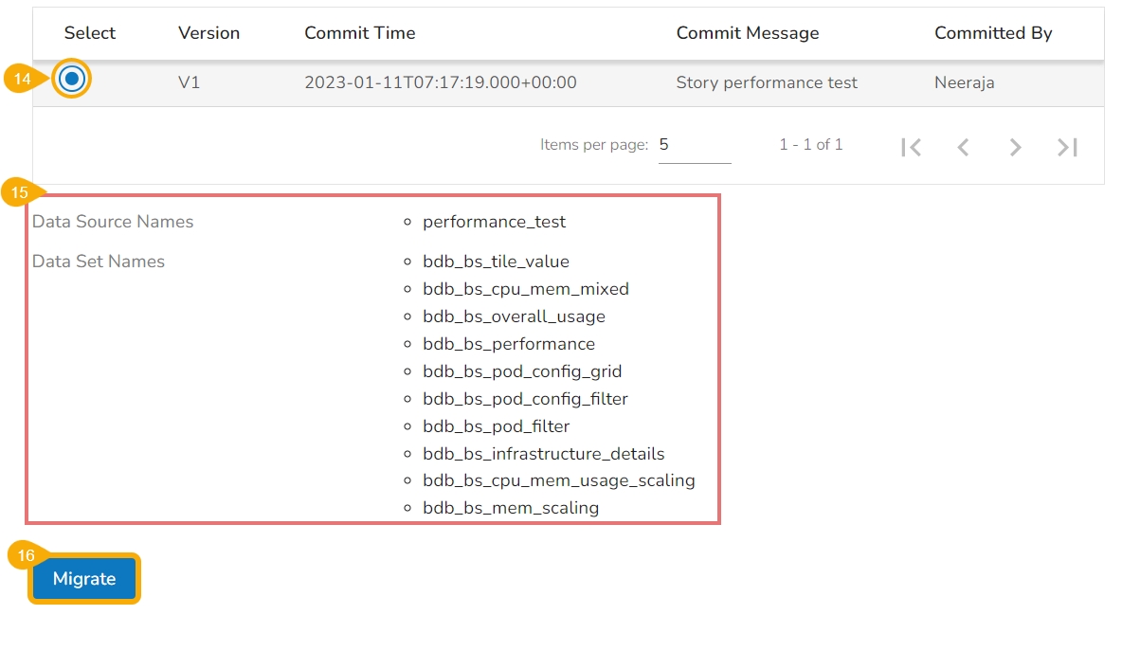This screenshot has height=651, width=1122.
Task: Click the bdb_bs_tile_value data set entry
Action: point(496,262)
